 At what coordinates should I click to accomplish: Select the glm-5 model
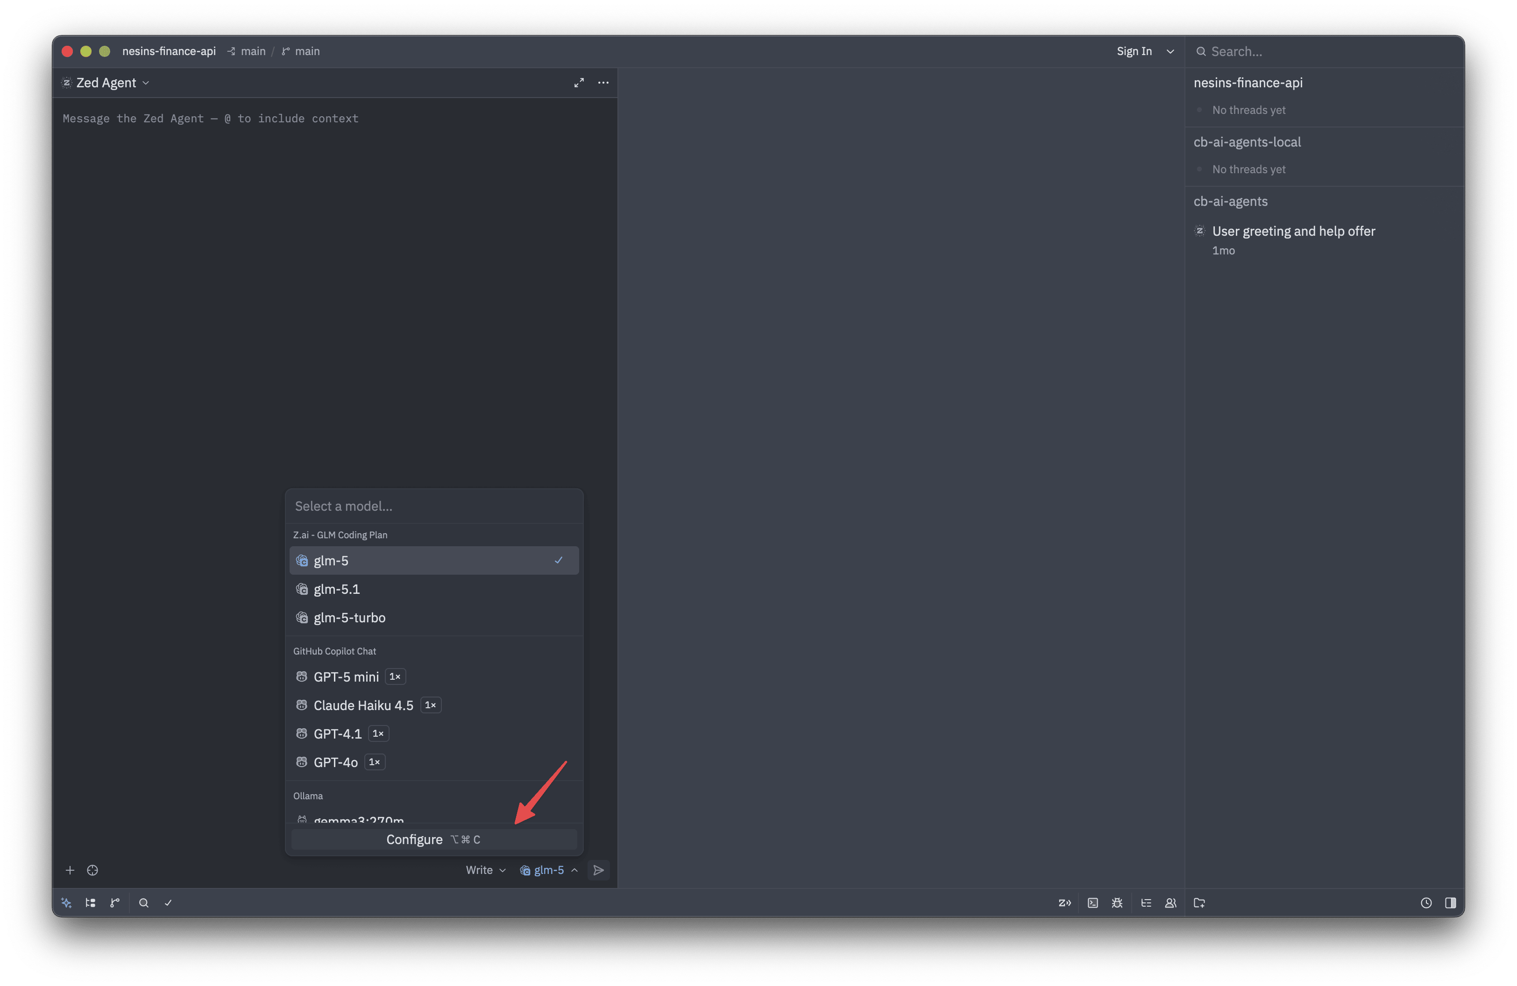point(434,561)
